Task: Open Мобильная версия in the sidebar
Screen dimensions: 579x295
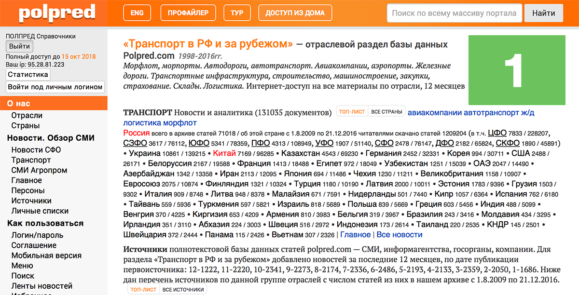Action: click(x=46, y=255)
